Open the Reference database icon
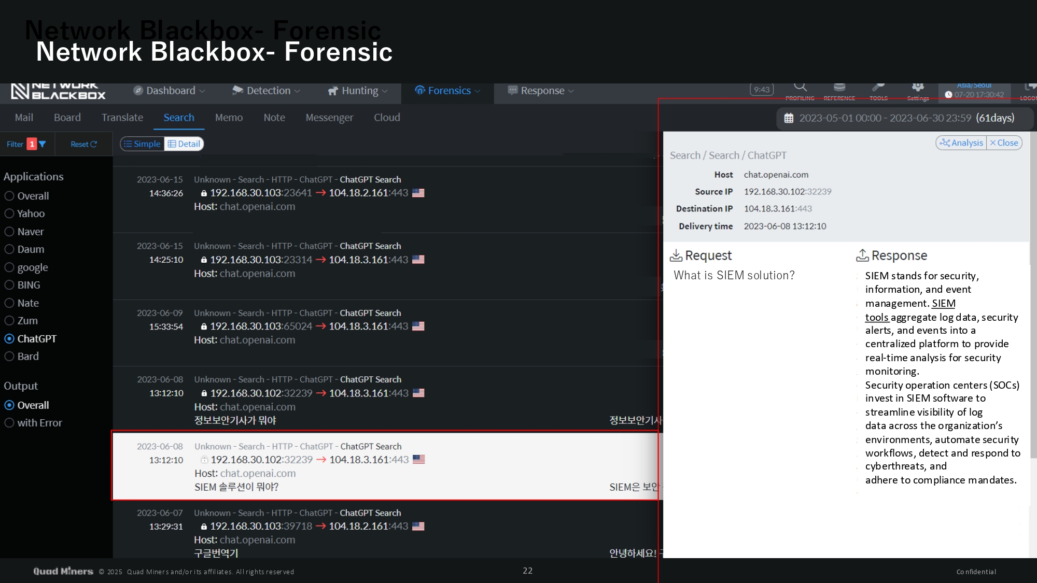The height and width of the screenshot is (583, 1037). pyautogui.click(x=839, y=87)
